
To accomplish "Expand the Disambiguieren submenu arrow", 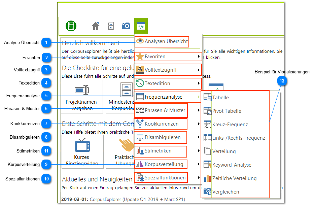I will [199, 137].
